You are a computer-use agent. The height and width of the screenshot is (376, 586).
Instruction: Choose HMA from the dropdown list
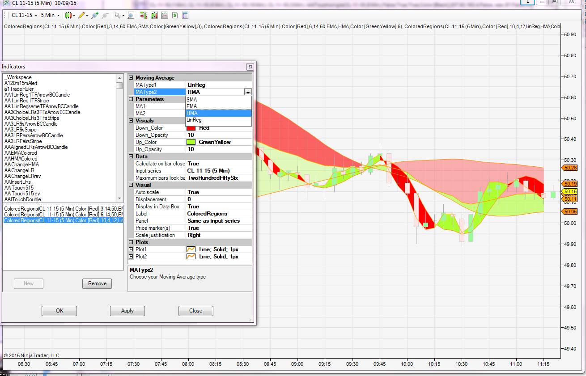click(x=218, y=113)
